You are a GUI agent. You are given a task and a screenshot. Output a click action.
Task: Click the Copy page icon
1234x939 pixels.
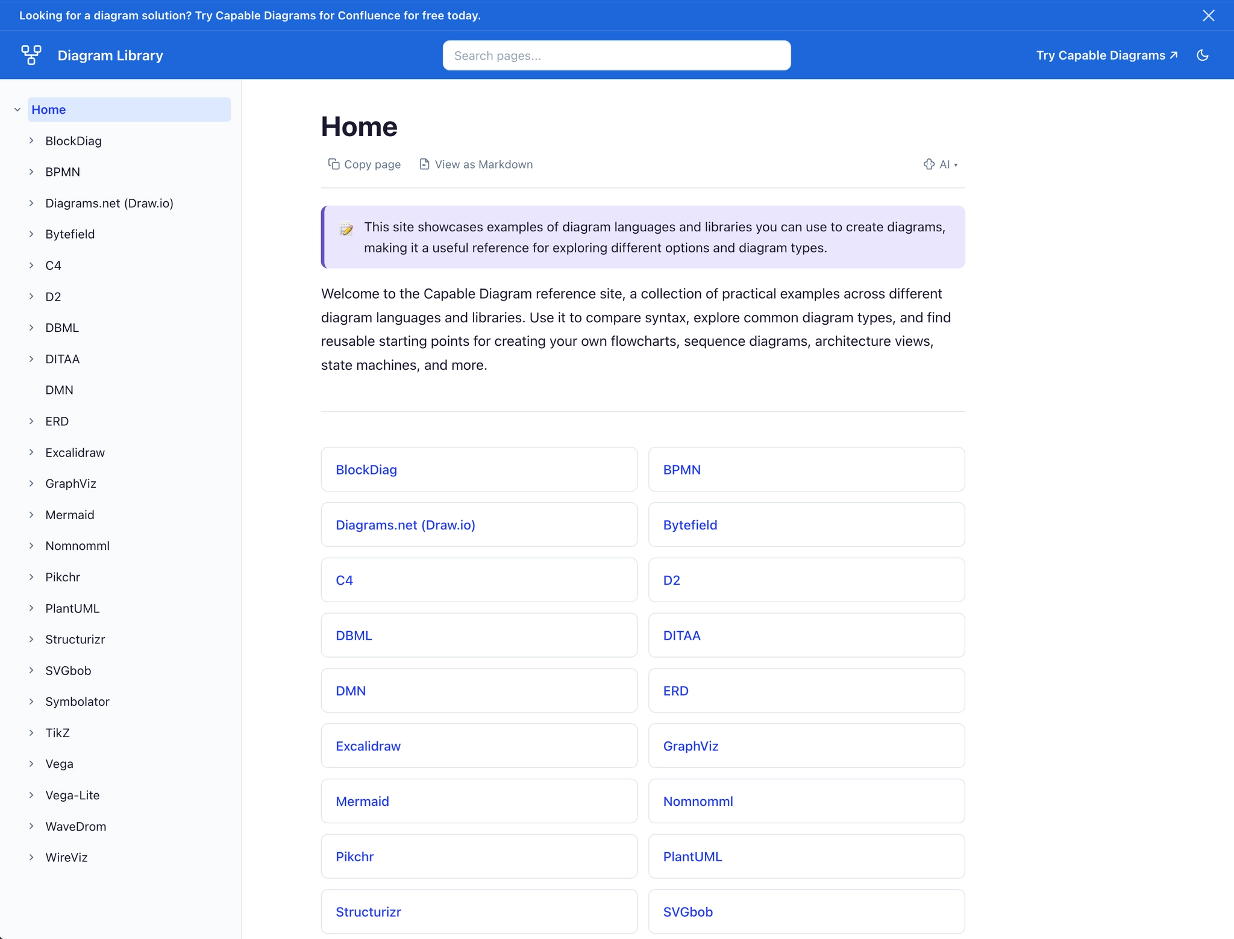tap(333, 164)
